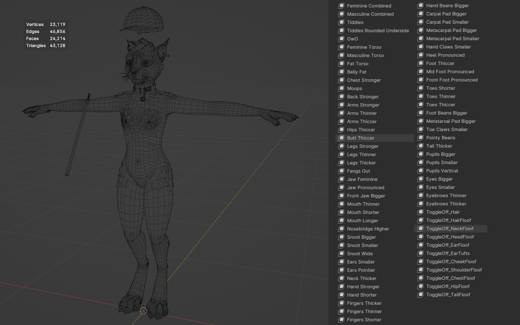This screenshot has height=325, width=520.
Task: Click the icon next to Snoot Bigger
Action: [341, 237]
